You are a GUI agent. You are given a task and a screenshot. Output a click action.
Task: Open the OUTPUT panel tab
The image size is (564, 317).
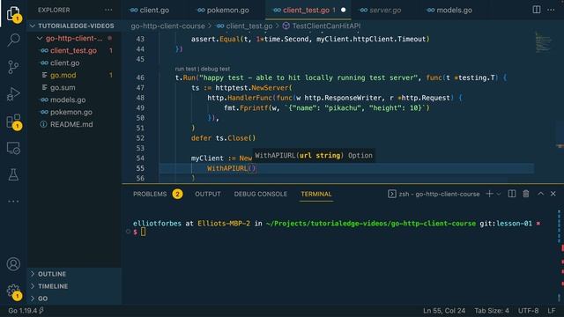coord(208,194)
